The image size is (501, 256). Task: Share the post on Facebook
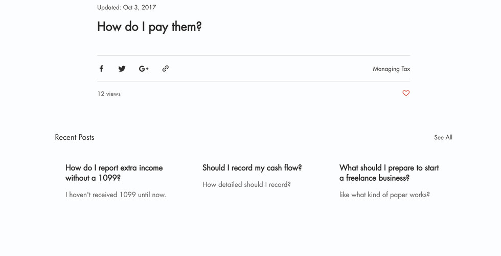101,69
